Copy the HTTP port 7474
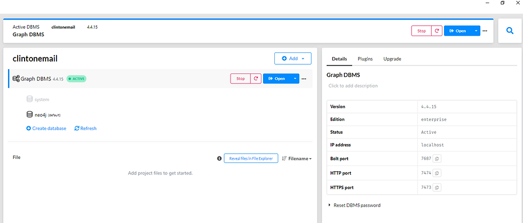 point(437,173)
